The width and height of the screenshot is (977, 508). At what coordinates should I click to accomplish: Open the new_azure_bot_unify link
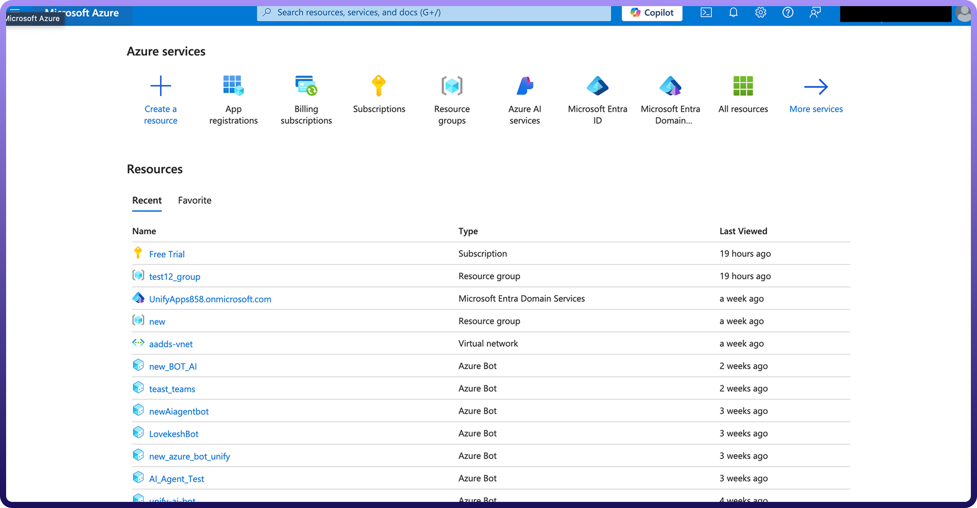coord(189,456)
